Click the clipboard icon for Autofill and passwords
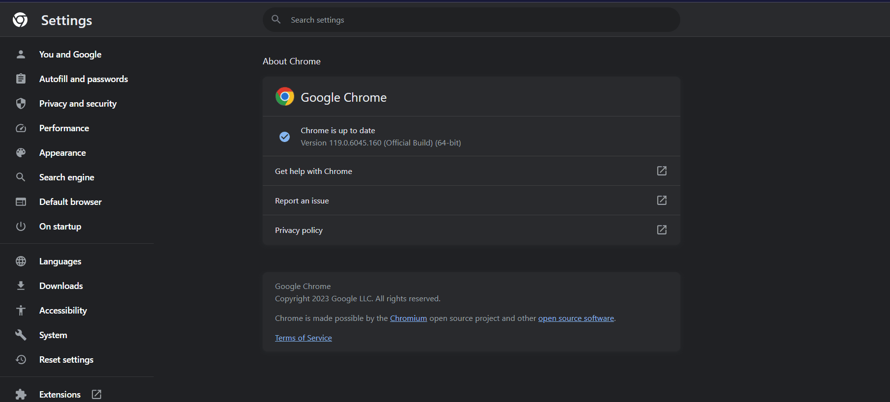890x402 pixels. (x=21, y=79)
